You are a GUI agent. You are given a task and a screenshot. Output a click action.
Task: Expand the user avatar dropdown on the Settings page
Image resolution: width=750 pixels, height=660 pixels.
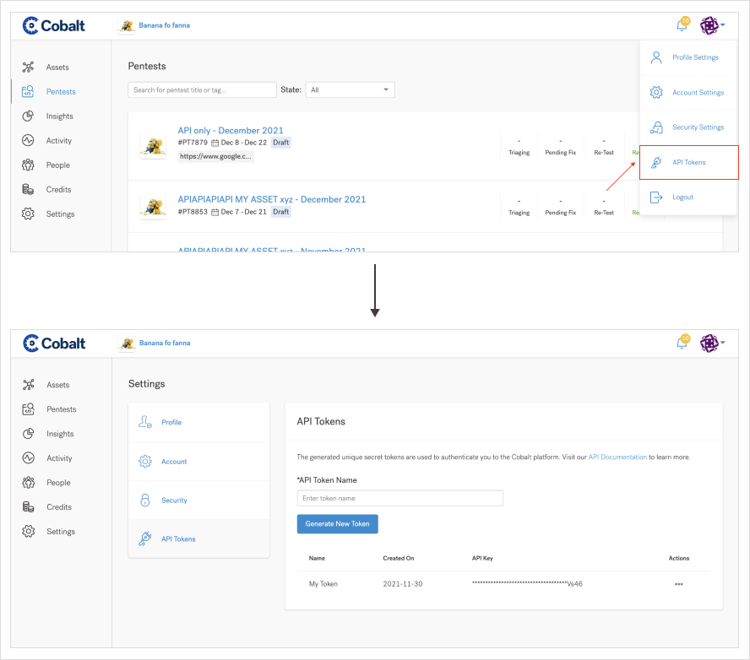click(711, 343)
